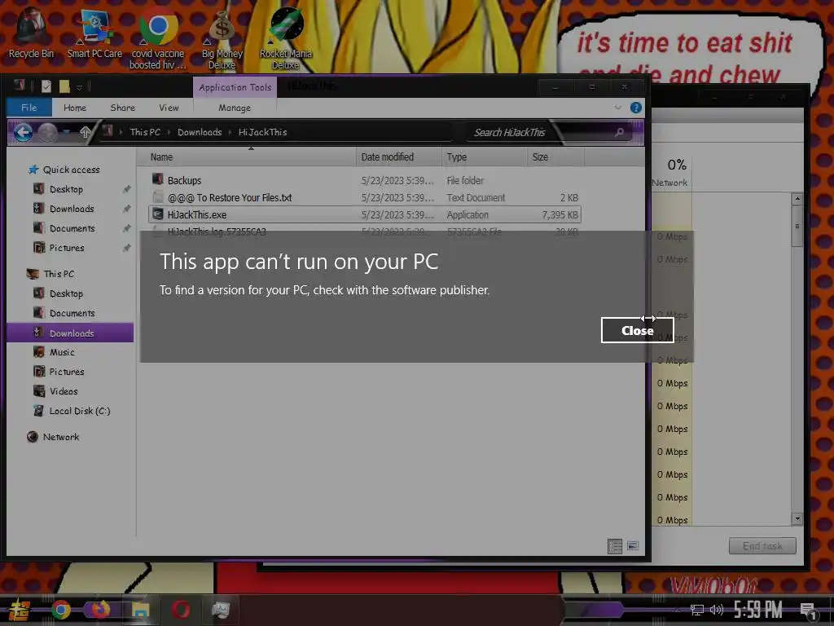
Task: Switch to the View ribbon tab
Action: pyautogui.click(x=169, y=108)
